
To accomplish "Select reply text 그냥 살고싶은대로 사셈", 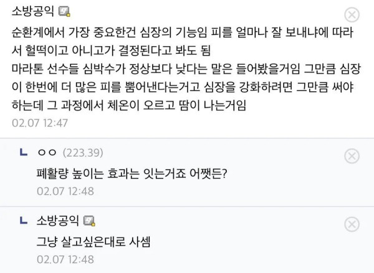I will 89,240.
